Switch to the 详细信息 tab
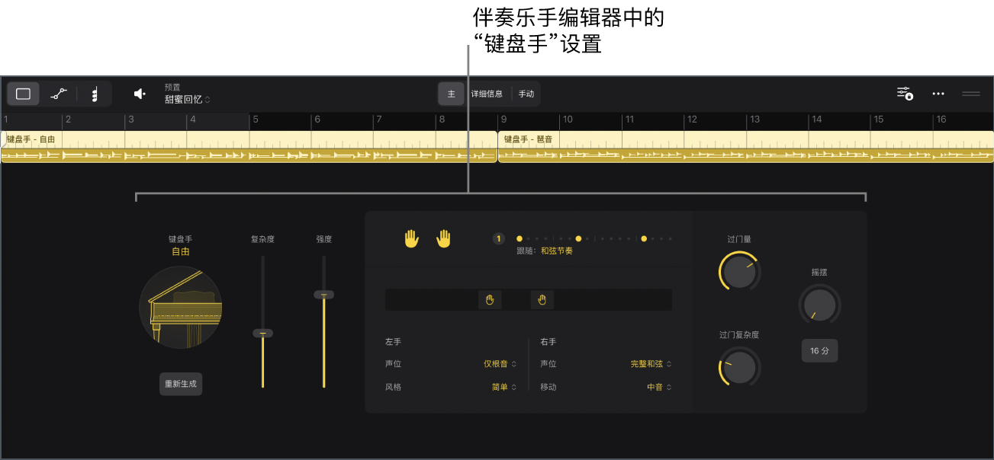This screenshot has width=994, height=460. click(487, 94)
